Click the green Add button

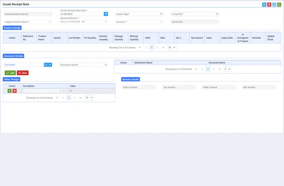point(10,73)
